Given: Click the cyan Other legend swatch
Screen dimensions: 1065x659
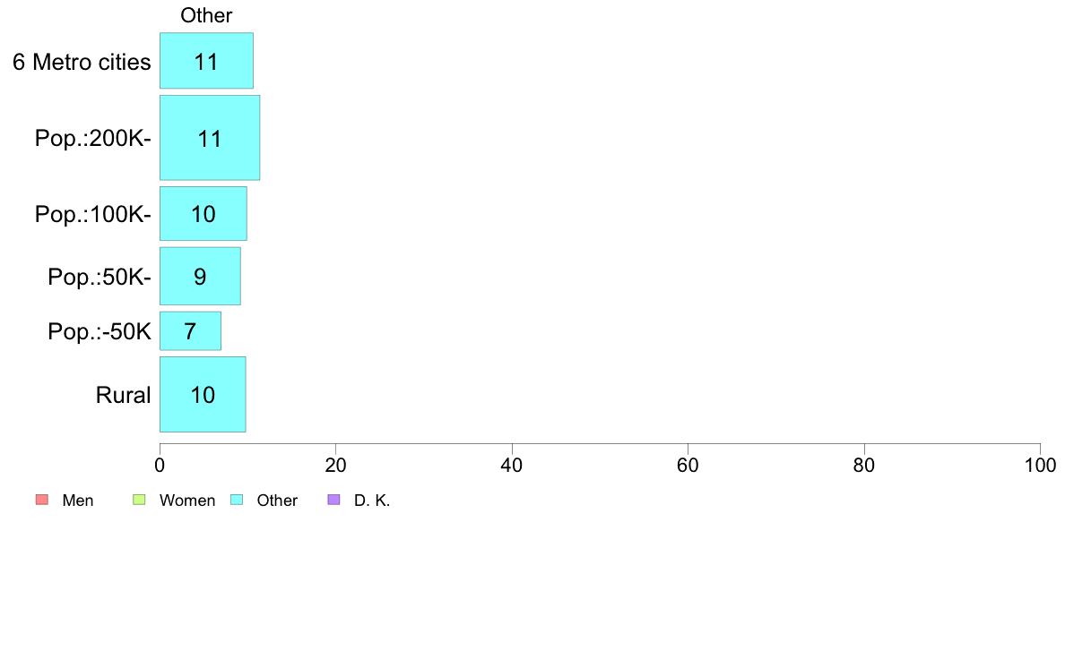Looking at the screenshot, I should 237,500.
